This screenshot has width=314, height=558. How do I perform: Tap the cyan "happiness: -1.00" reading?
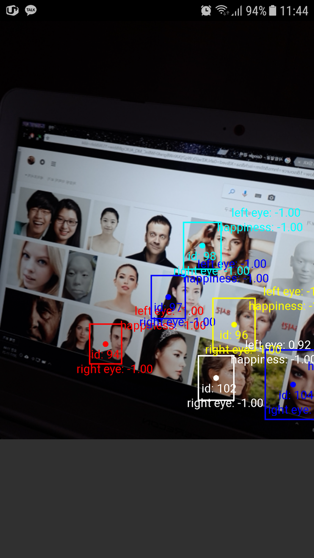(260, 227)
